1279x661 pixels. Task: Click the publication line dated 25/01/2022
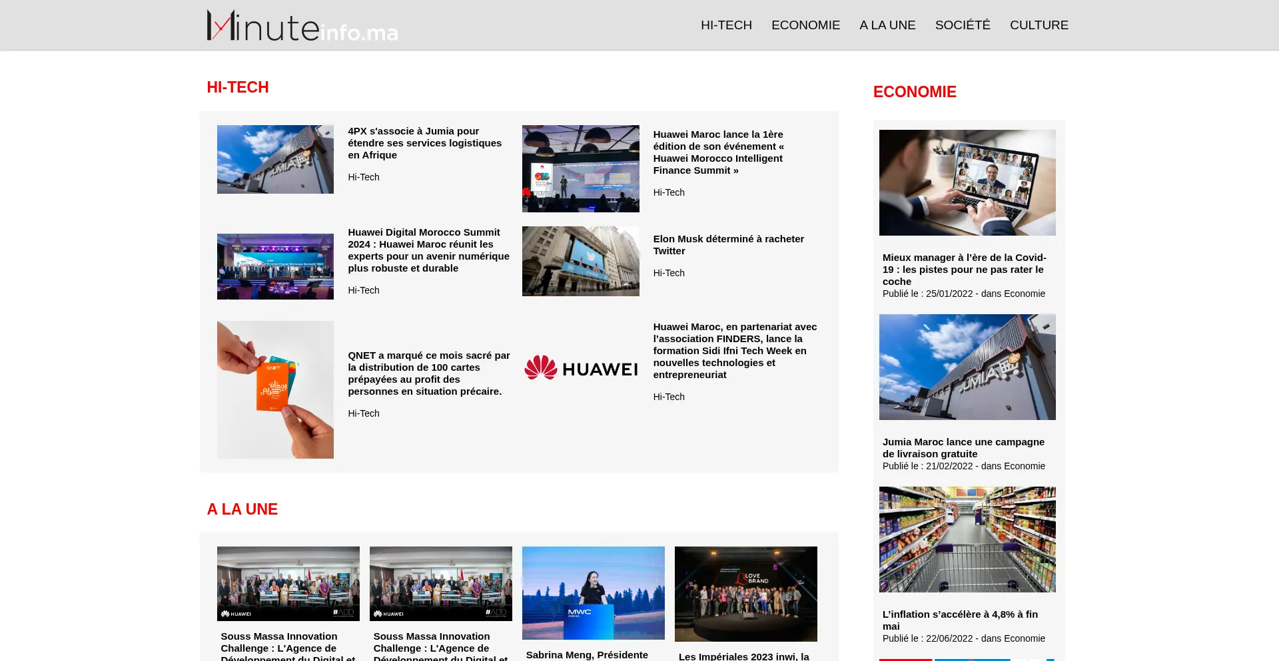point(964,294)
